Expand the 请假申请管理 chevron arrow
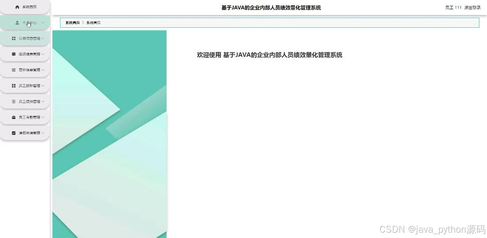The height and width of the screenshot is (238, 487). pos(43,133)
